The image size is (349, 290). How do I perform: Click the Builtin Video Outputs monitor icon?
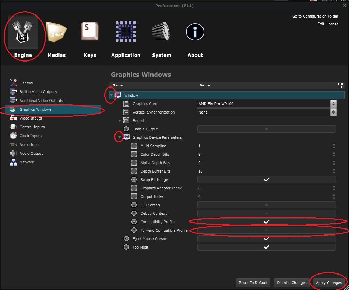13,91
